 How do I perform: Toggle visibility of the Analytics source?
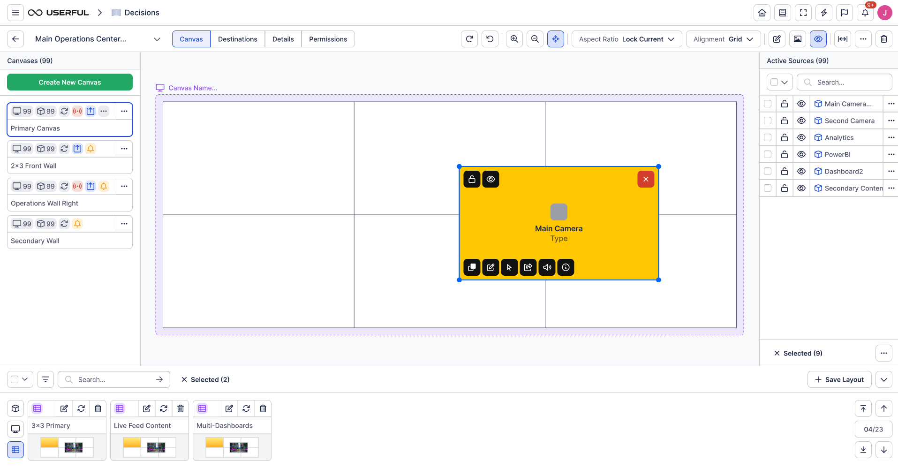[x=801, y=137]
